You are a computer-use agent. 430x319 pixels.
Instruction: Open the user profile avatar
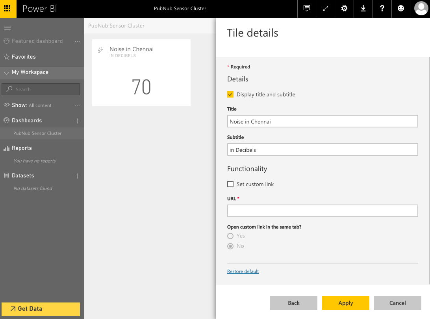pos(421,9)
